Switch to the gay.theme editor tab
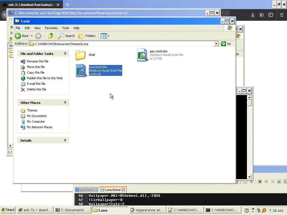 (x=87, y=190)
